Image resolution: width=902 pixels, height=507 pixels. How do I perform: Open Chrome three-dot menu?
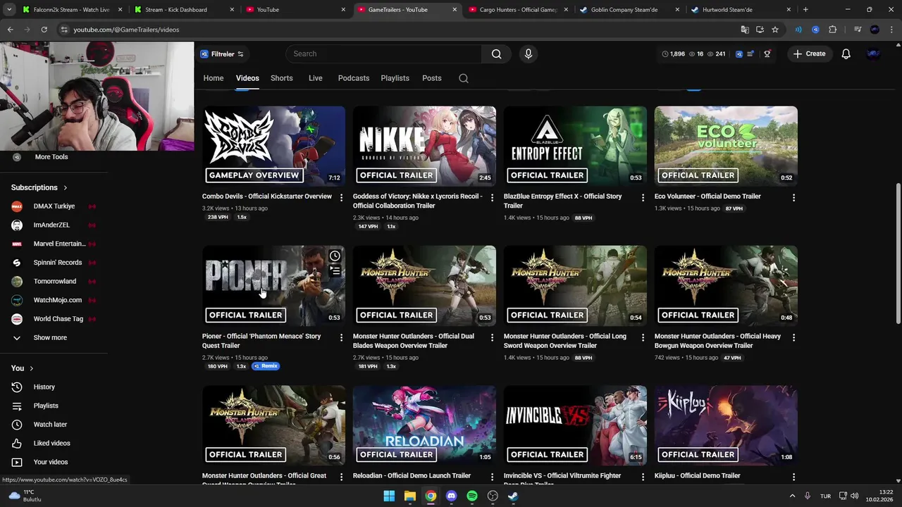pos(890,30)
